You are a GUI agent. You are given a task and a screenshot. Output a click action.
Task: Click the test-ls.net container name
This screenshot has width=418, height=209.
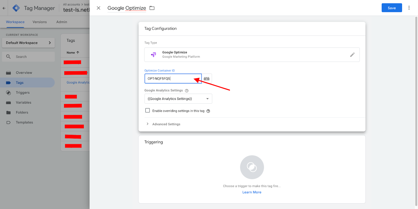(76, 10)
